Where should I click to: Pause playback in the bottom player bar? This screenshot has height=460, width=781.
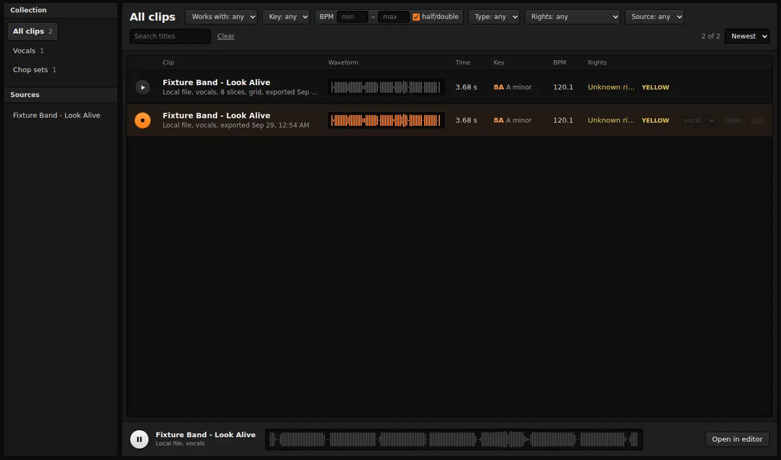pos(139,439)
